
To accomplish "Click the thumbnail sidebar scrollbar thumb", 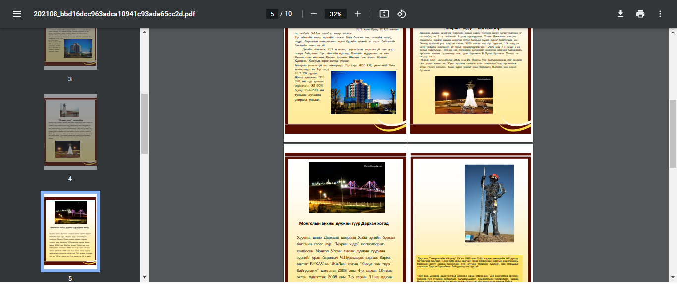I will click(144, 123).
